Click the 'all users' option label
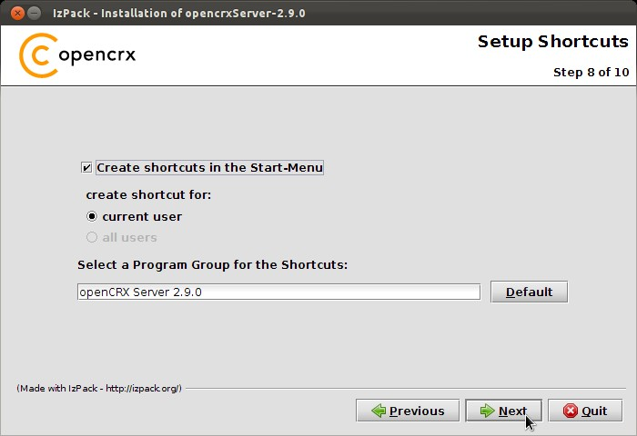Viewport: 637px width, 436px height. coord(129,237)
